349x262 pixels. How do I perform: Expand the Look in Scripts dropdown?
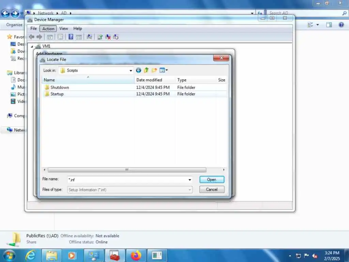pos(131,71)
